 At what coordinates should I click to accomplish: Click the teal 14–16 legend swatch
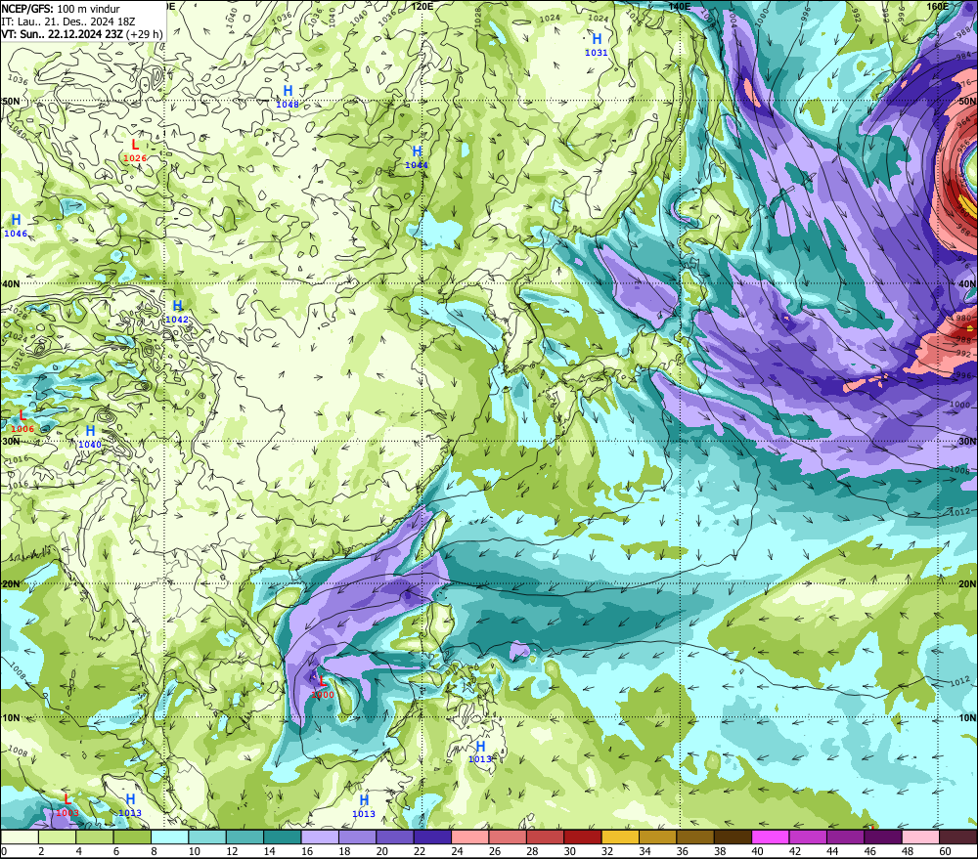[x=283, y=838]
